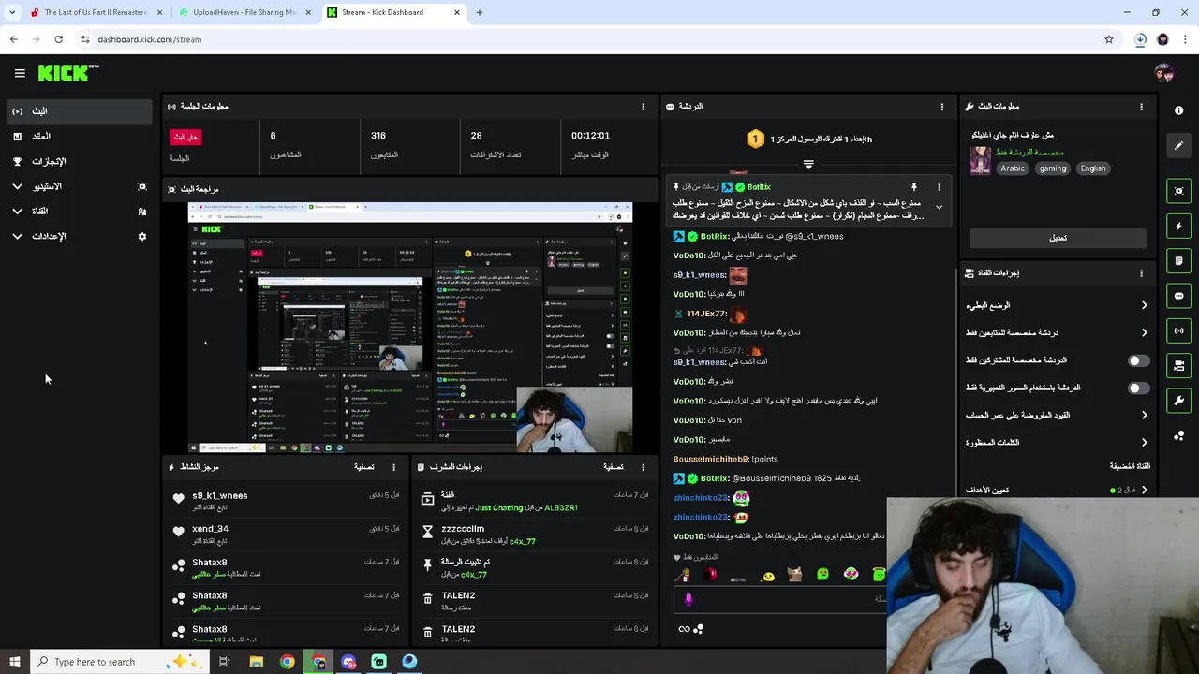The height and width of the screenshot is (674, 1199).
Task: Click the pin icon on pinned message
Action: pos(914,187)
